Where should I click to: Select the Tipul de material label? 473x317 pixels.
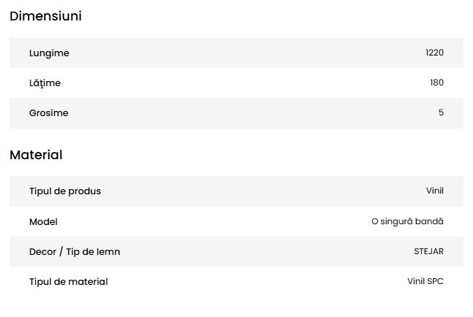(68, 282)
